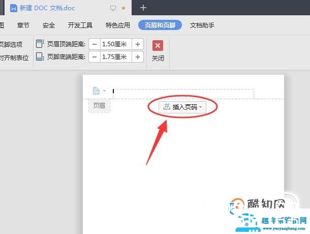Click the red 关闭 close header-footer button
The width and height of the screenshot is (310, 234).
click(158, 51)
